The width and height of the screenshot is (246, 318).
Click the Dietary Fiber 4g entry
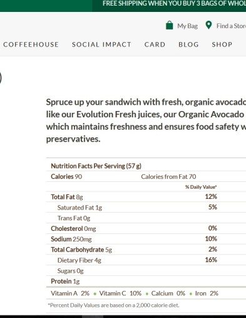click(79, 260)
